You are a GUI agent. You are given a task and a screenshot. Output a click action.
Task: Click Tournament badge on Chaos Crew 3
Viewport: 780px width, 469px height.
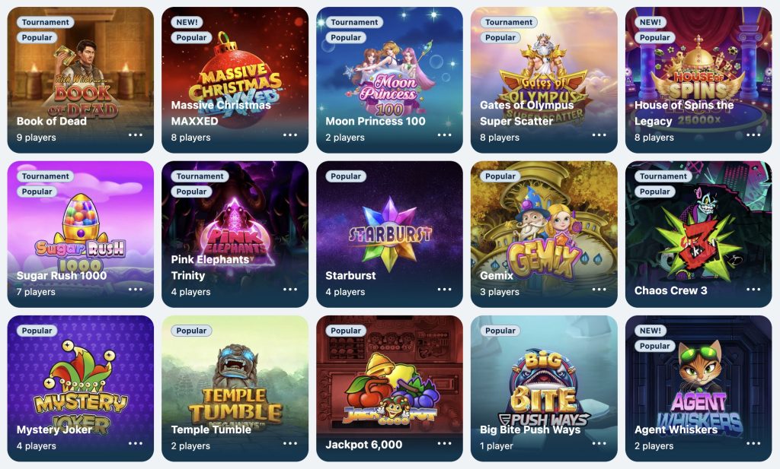[x=663, y=176]
